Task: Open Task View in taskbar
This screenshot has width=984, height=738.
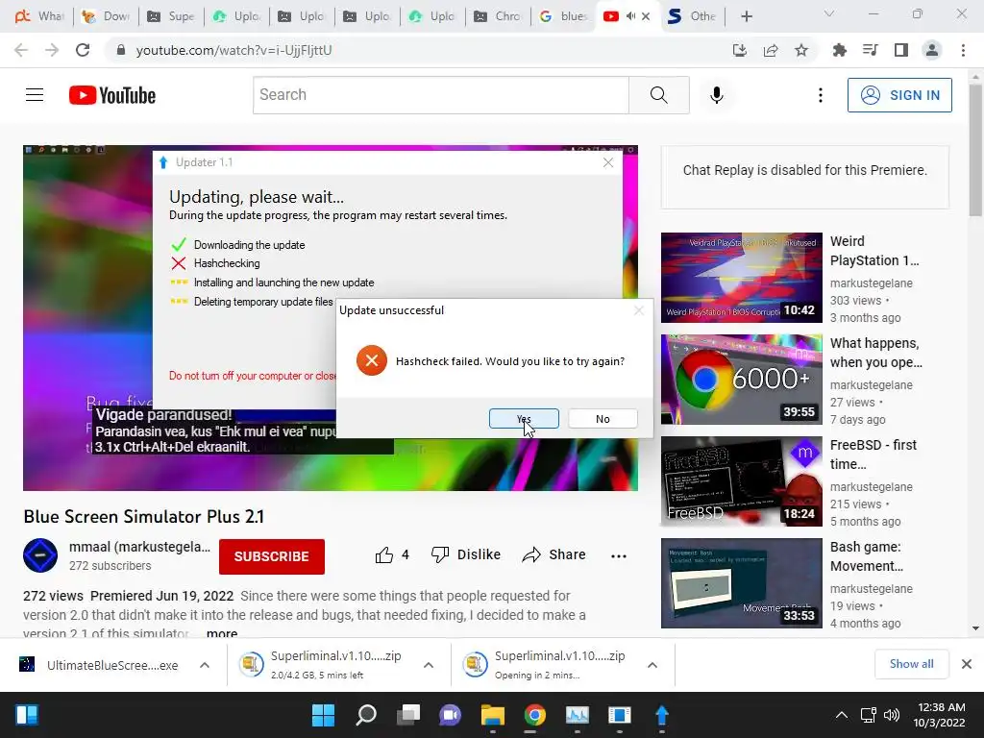Action: (407, 715)
